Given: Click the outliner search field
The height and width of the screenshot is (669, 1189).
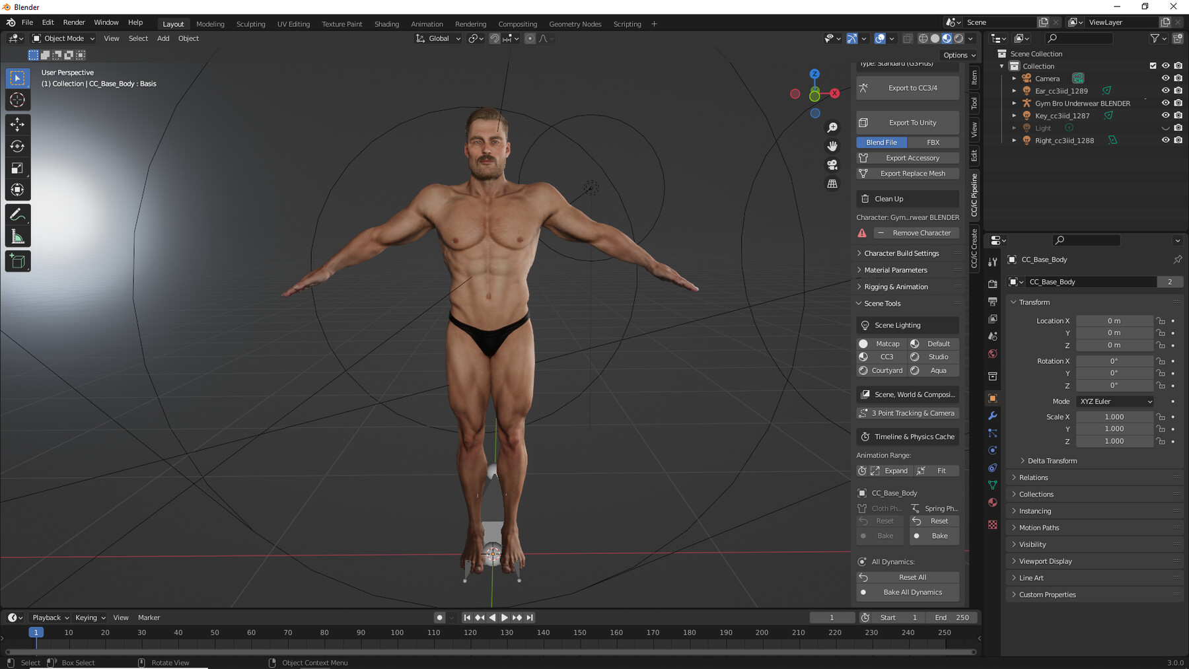Looking at the screenshot, I should point(1080,39).
